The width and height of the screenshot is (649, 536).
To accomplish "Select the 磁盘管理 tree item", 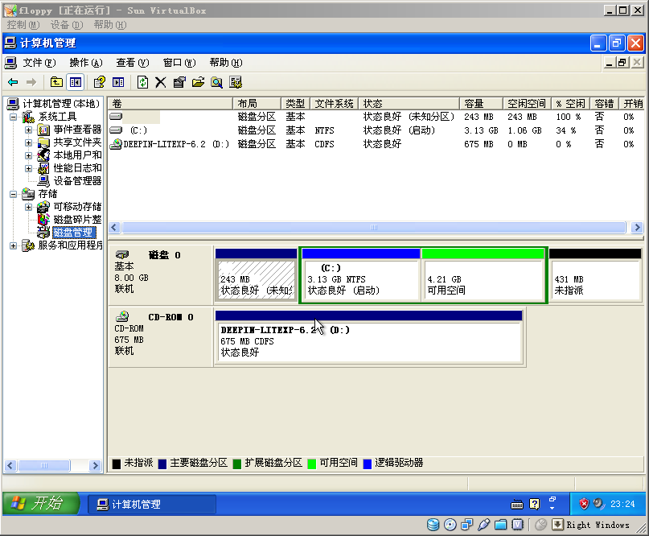I will 74,233.
